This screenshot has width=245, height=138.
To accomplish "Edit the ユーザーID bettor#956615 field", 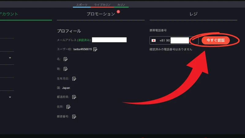I will click(95, 49).
